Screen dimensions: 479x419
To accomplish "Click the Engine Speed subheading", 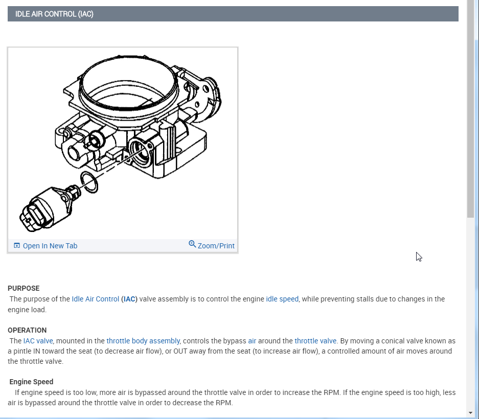I will [x=31, y=382].
